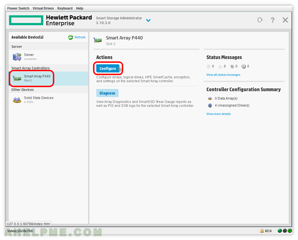Click the reload icon in the header

(x=260, y=20)
